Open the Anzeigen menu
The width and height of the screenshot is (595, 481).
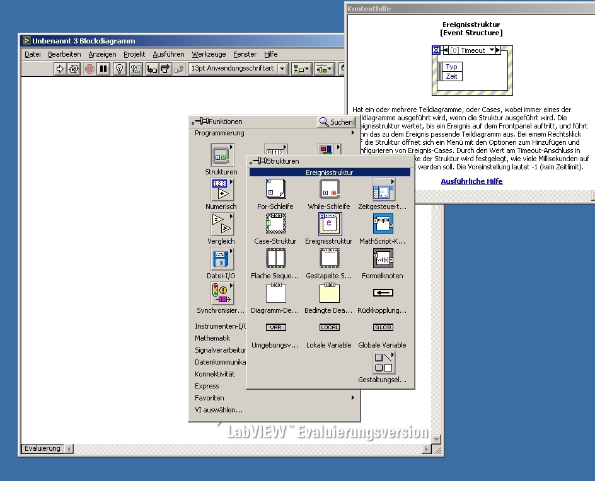[102, 54]
